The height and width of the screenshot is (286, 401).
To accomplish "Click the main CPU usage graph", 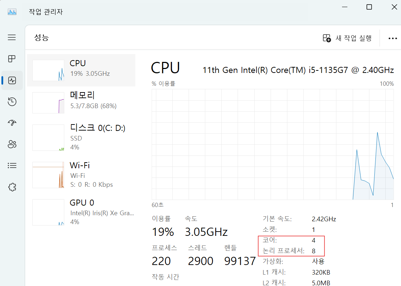I will (273, 144).
